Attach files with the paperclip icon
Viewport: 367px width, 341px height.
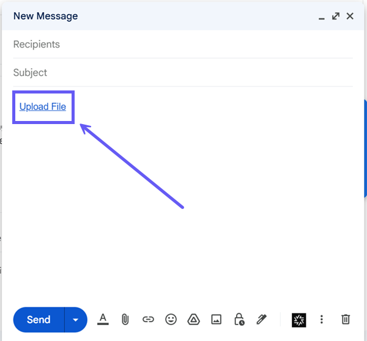point(125,320)
